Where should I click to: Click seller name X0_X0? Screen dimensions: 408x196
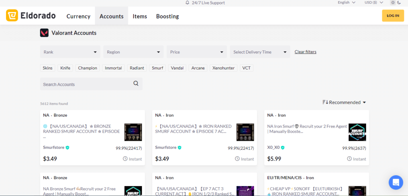273,148
